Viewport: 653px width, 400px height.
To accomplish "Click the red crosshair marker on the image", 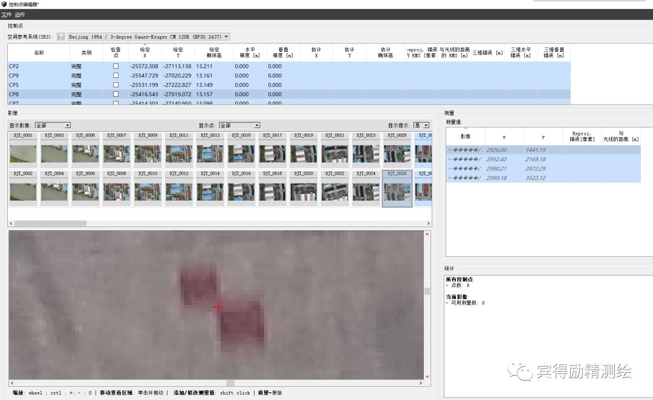I will click(218, 308).
